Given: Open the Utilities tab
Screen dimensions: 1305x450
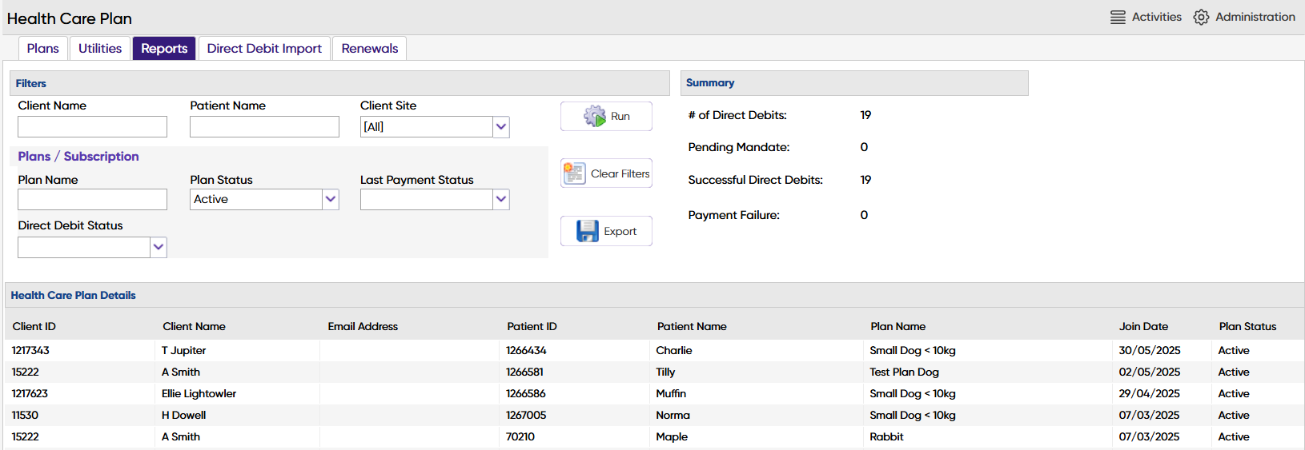Looking at the screenshot, I should point(100,49).
